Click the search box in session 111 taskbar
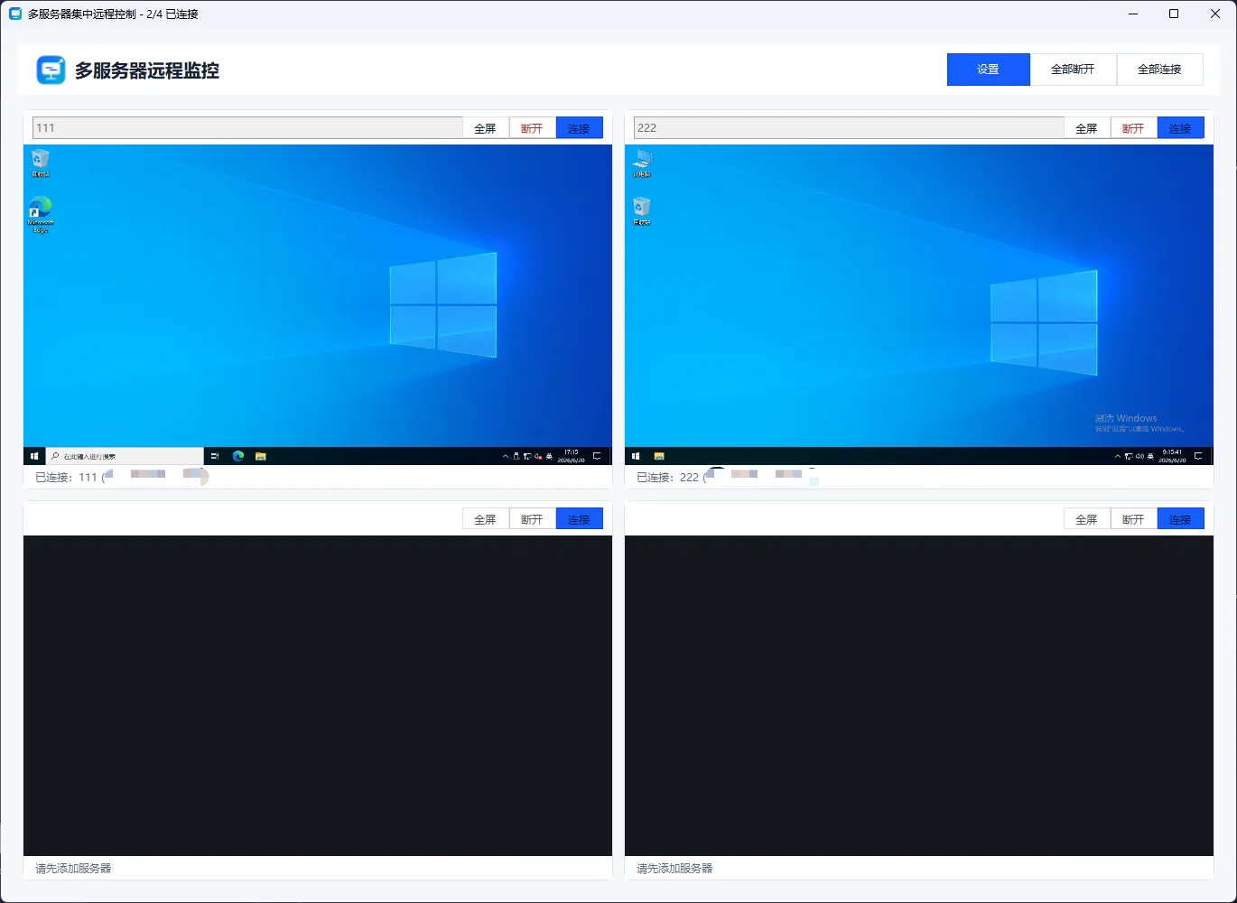Viewport: 1237px width, 903px height. click(125, 456)
